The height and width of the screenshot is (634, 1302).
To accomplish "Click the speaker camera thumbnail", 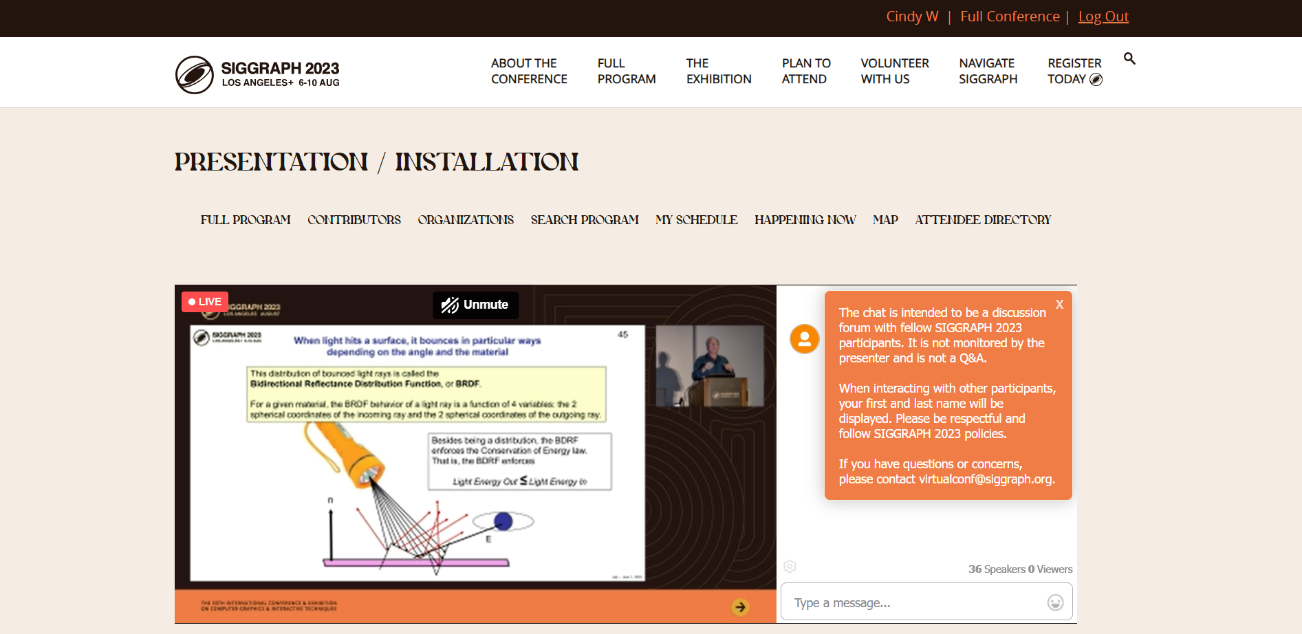I will 709,366.
